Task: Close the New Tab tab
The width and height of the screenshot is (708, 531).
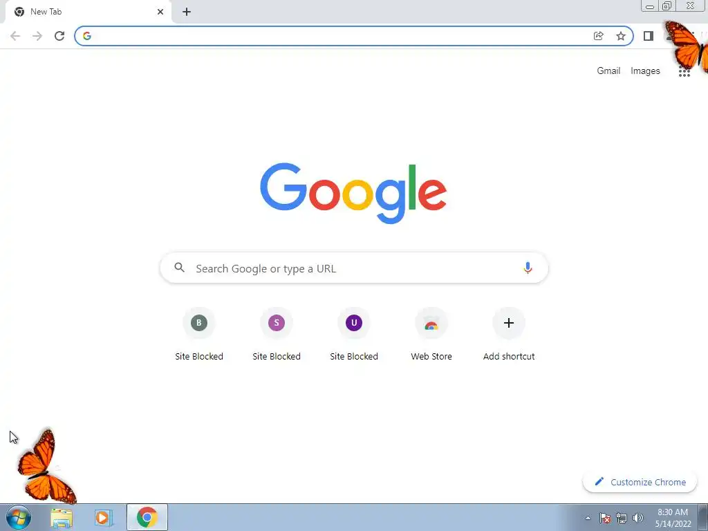Action: (160, 12)
